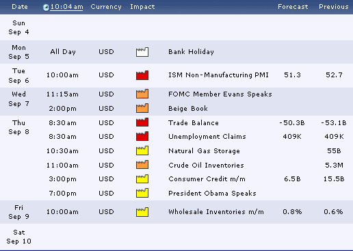
Task: Click the Impact column header
Action: (142, 7)
